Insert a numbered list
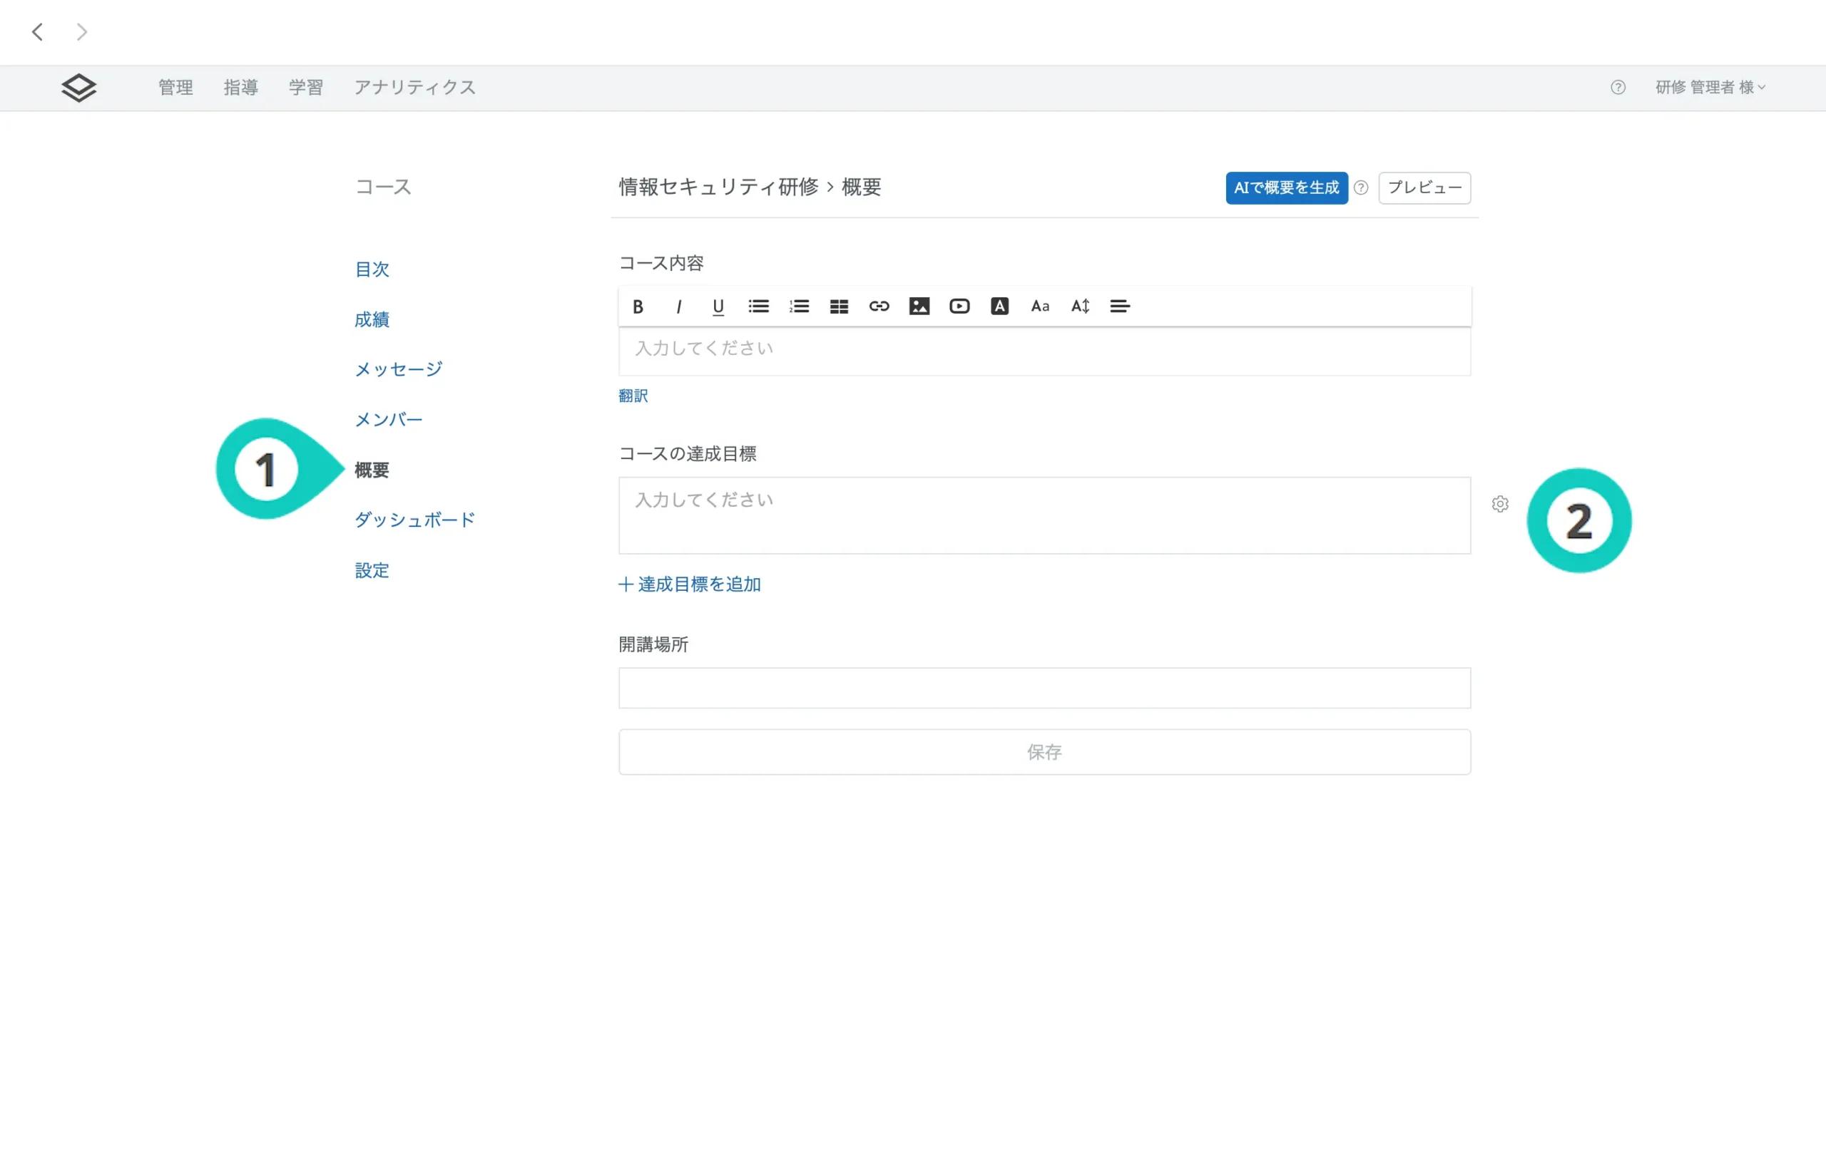Image resolution: width=1826 pixels, height=1154 pixels. pos(798,306)
